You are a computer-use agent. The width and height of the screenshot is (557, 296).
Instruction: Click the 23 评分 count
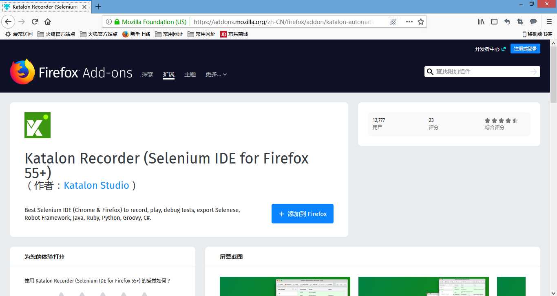pyautogui.click(x=433, y=124)
